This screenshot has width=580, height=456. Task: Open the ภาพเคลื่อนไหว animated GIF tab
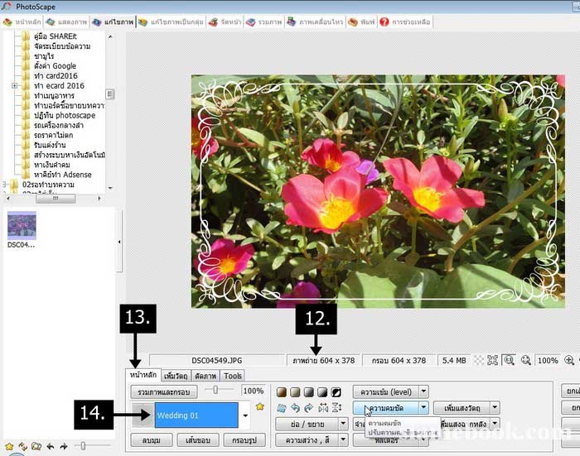coord(315,22)
